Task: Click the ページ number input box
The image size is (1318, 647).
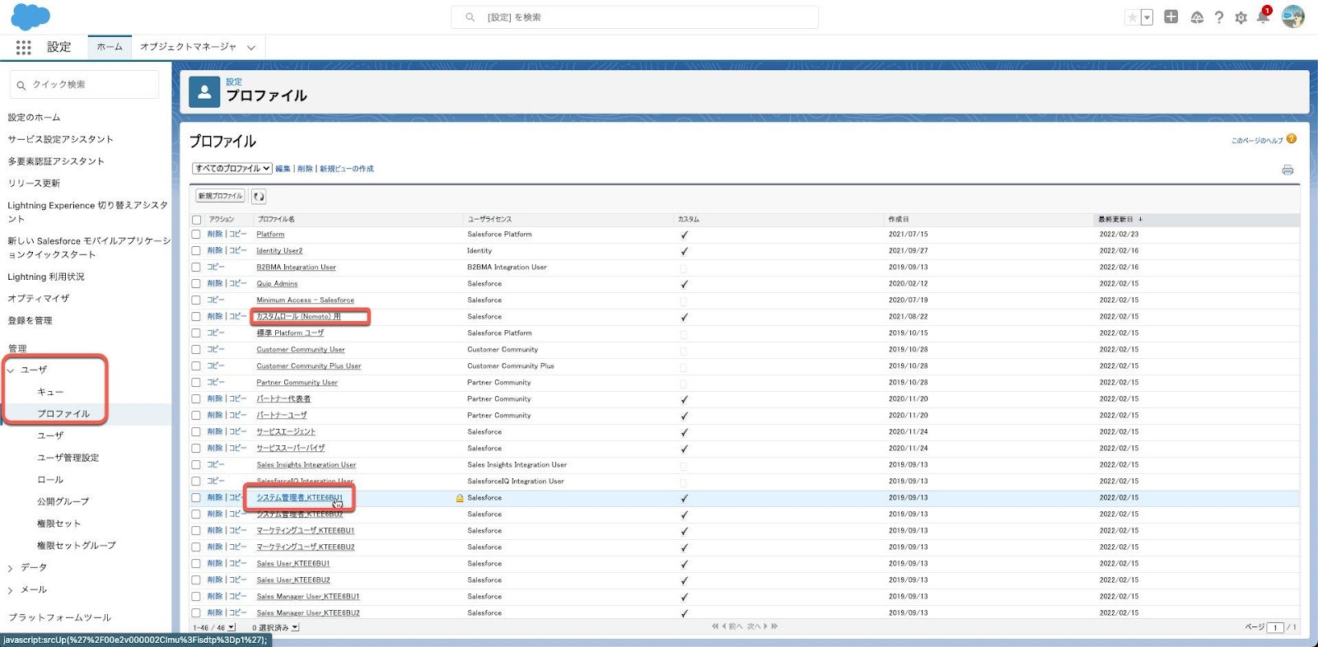Action: coord(1275,627)
